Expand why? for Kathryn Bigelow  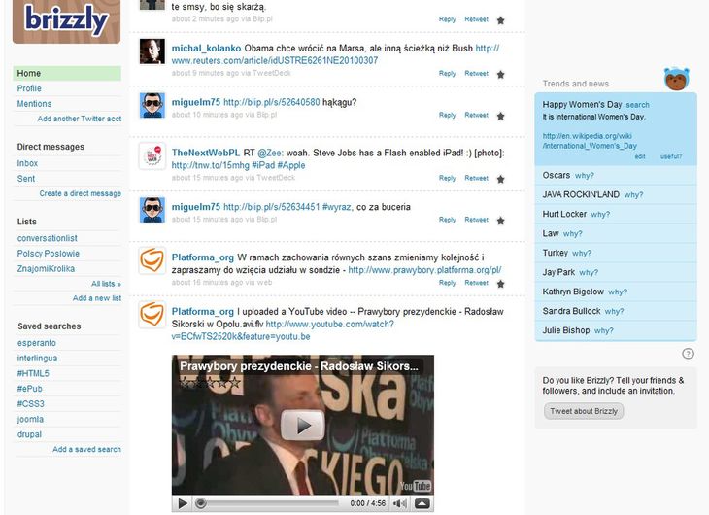pyautogui.click(x=617, y=292)
